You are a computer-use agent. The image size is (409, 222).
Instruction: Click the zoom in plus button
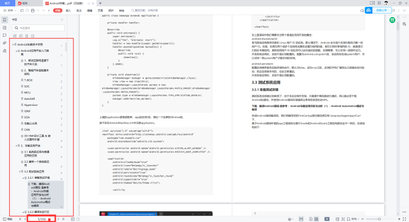399,219
